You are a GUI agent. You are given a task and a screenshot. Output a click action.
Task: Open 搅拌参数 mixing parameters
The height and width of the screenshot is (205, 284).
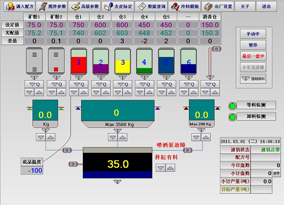[x=51, y=6]
